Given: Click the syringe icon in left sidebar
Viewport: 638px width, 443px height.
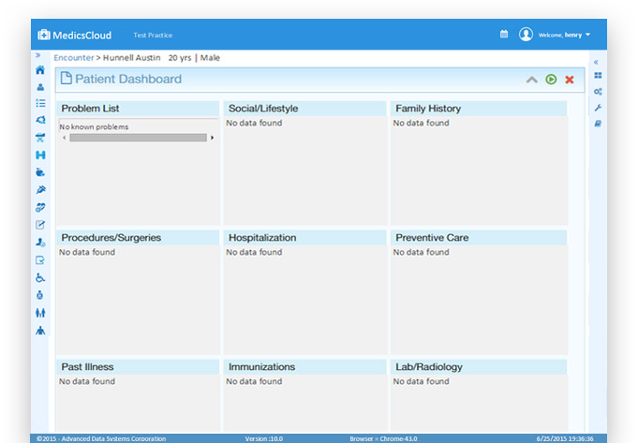Looking at the screenshot, I should coord(40,190).
